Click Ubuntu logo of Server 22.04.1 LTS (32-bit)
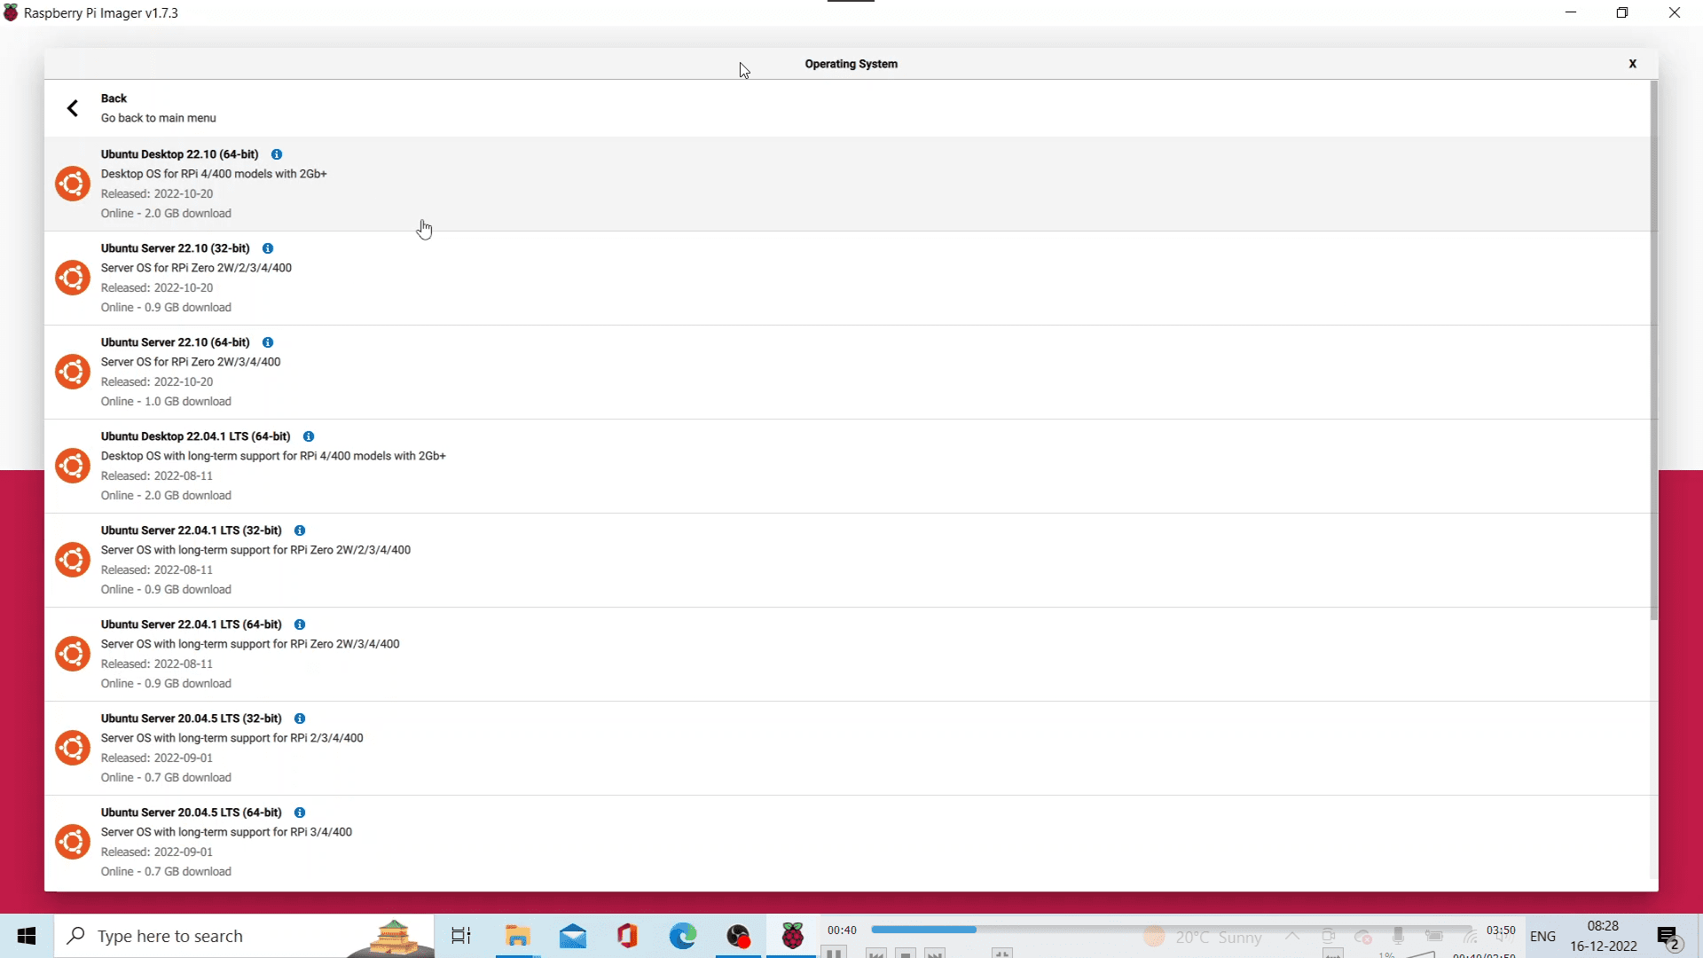1703x958 pixels. coord(73,560)
